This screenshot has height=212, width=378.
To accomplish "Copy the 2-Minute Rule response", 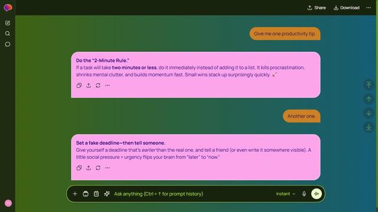I will pyautogui.click(x=79, y=85).
